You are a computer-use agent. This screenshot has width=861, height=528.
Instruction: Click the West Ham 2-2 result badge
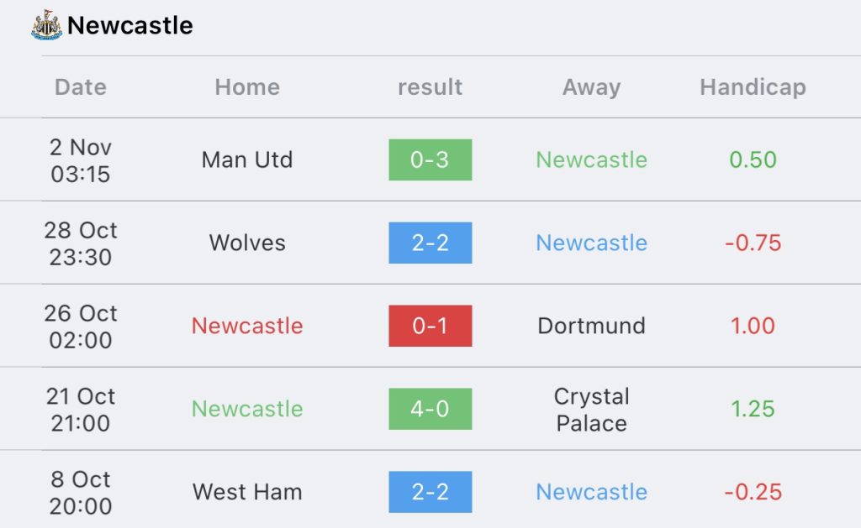point(430,492)
